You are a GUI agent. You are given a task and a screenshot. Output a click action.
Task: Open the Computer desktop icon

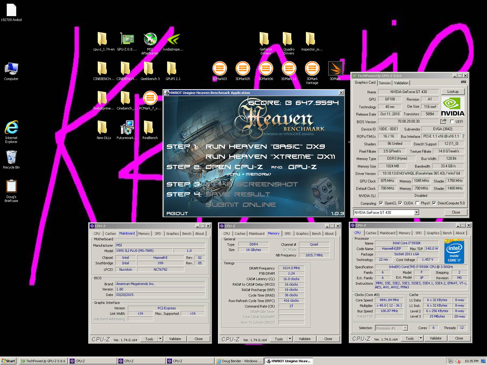[11, 71]
